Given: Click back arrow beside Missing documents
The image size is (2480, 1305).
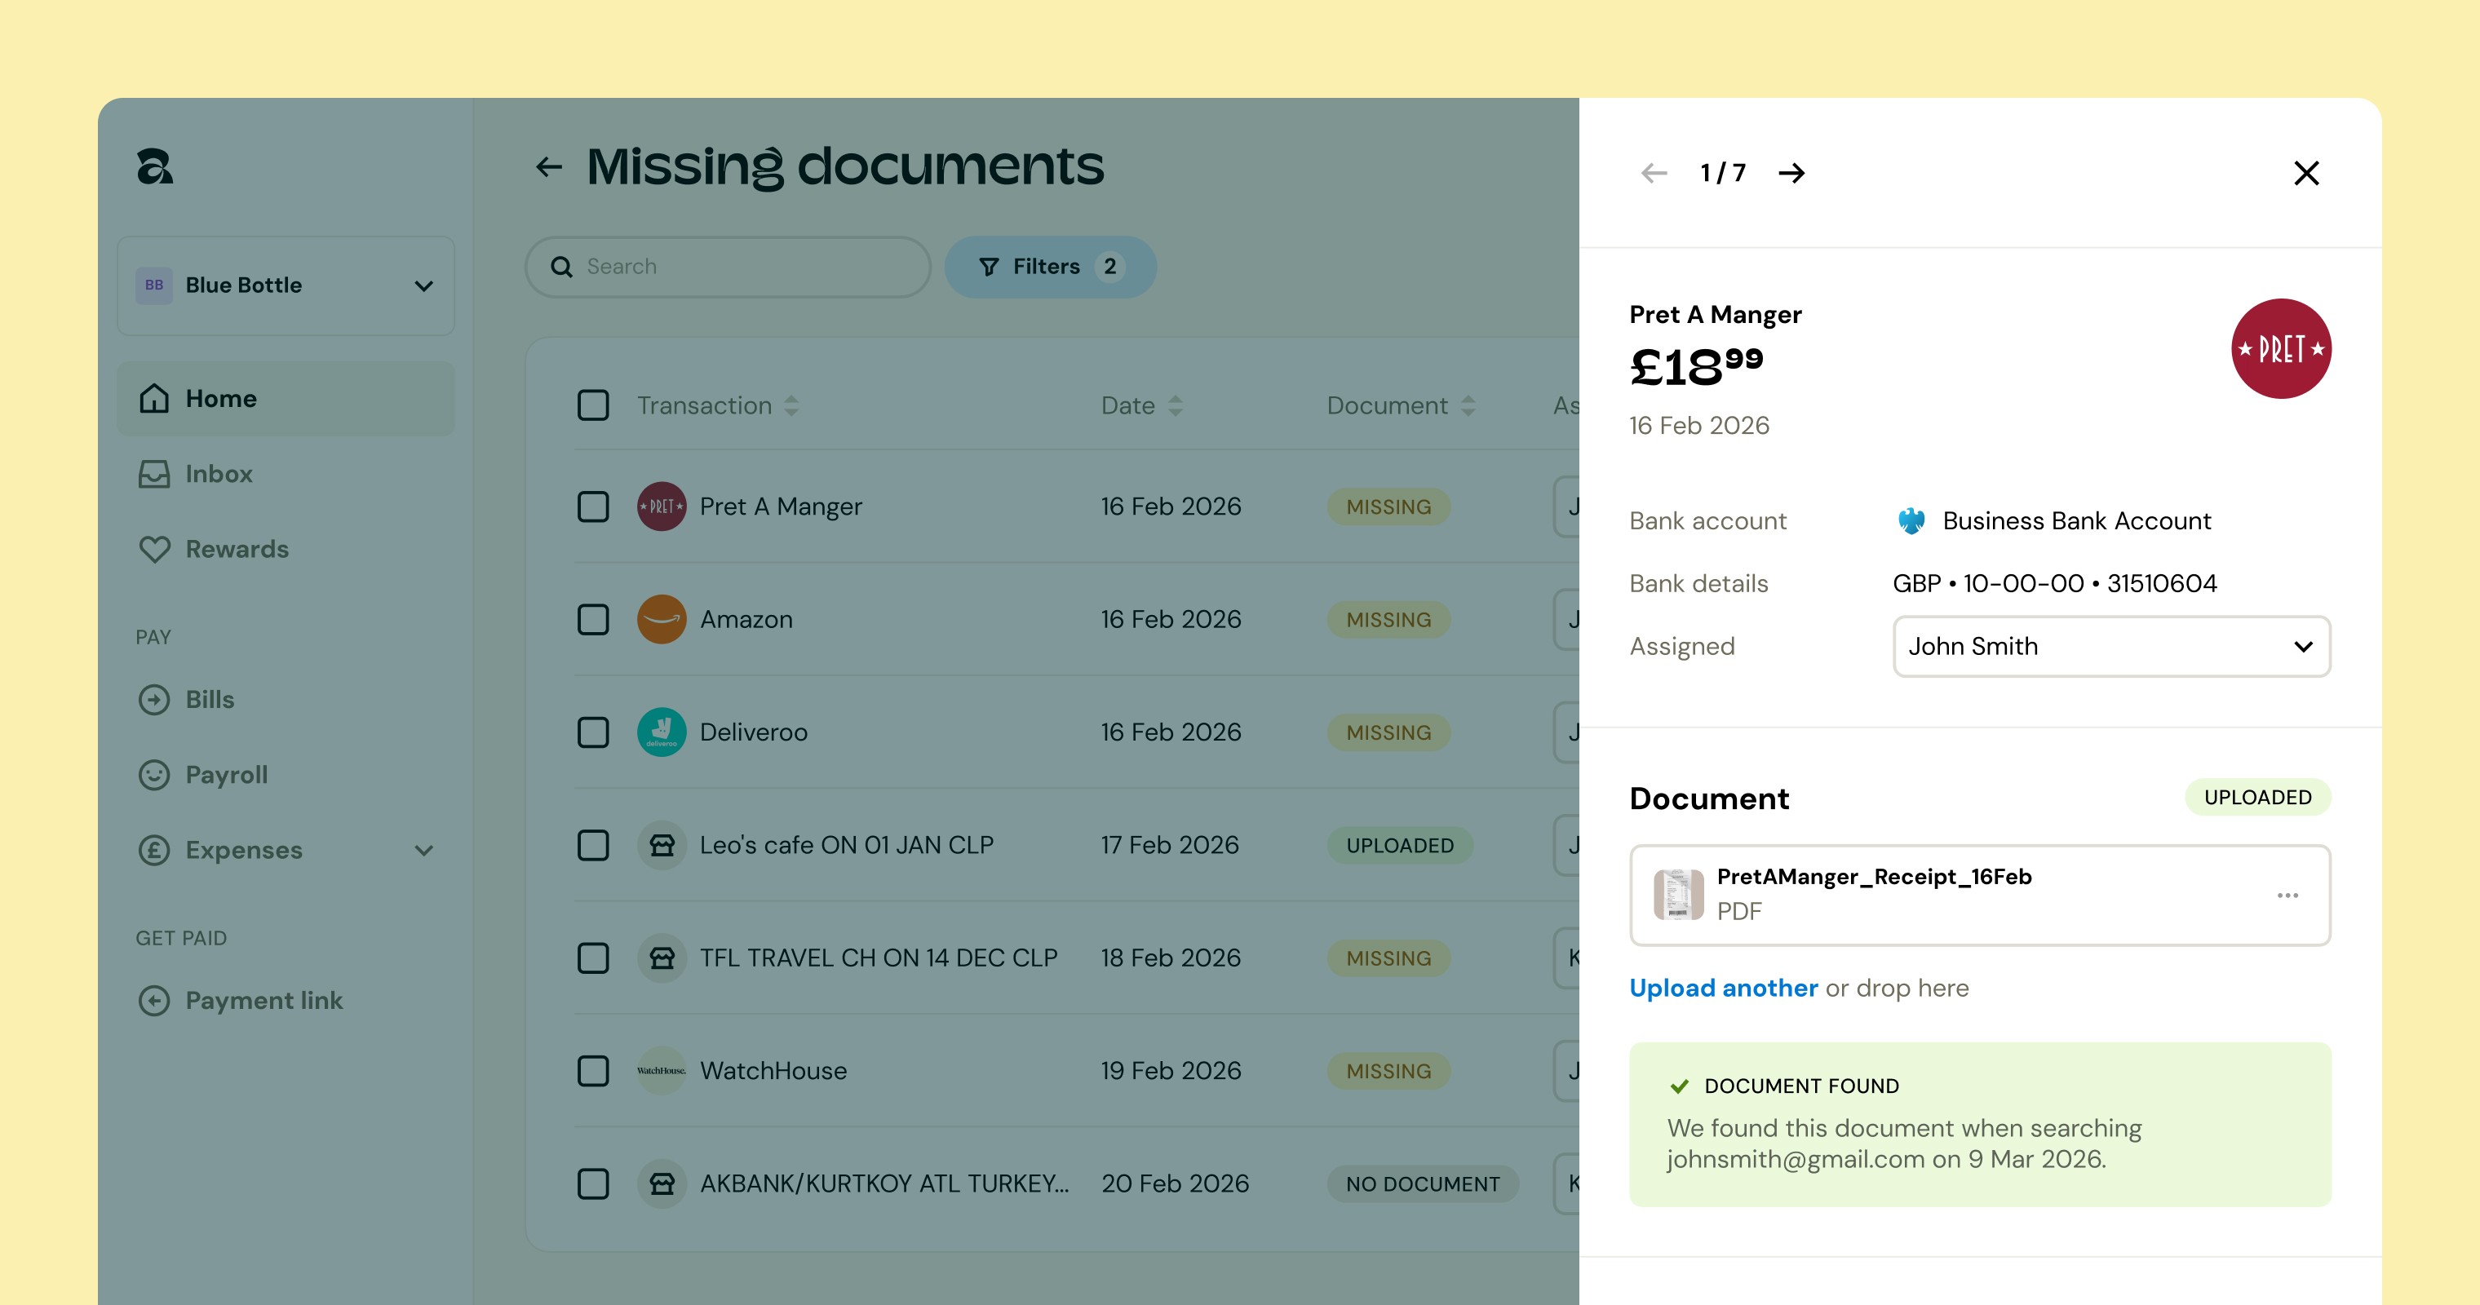Looking at the screenshot, I should [549, 167].
